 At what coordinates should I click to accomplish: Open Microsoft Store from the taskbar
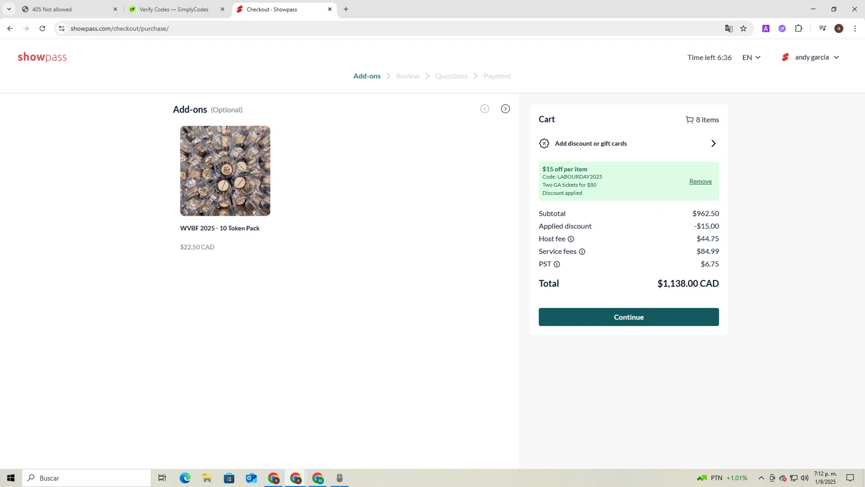click(x=229, y=478)
